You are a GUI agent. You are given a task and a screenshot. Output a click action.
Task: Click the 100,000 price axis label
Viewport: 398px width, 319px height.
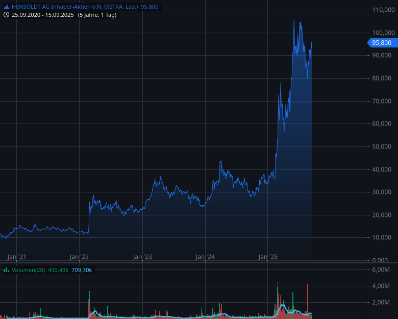[383, 33]
